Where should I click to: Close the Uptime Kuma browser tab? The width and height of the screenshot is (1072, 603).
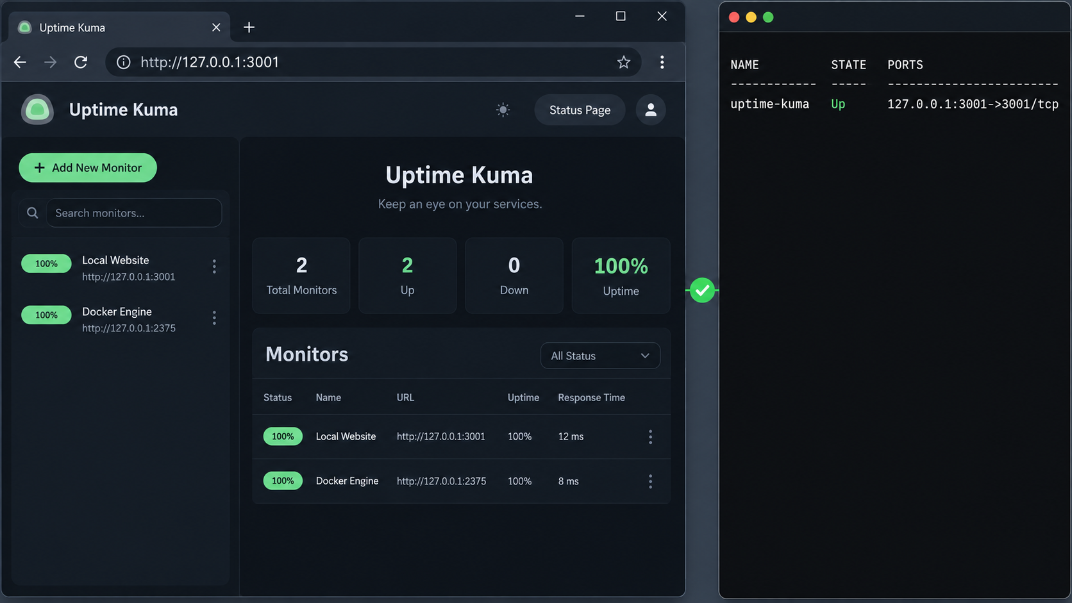(x=216, y=28)
